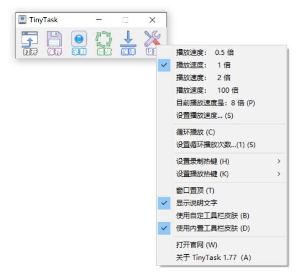
Task: Select playback speed 2 倍
Action: click(x=222, y=78)
